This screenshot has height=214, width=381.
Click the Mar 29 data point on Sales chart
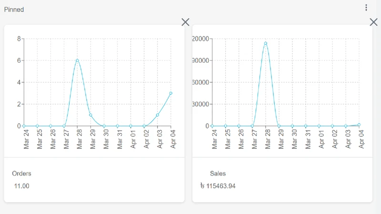279,126
